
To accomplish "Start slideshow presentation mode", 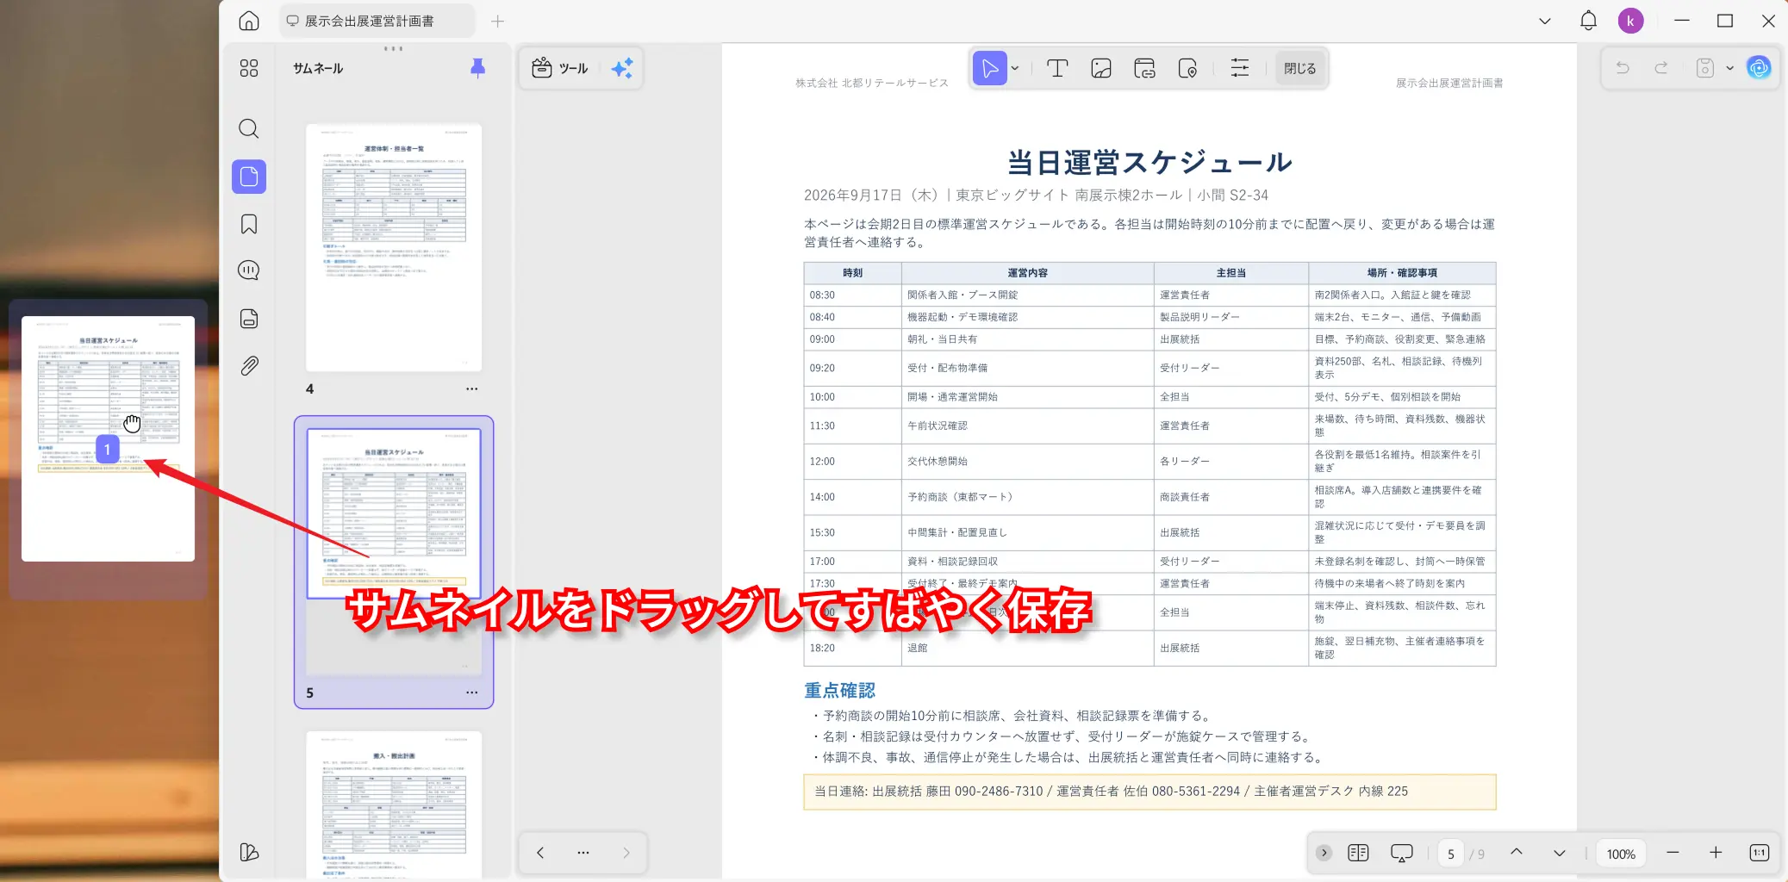I will [1402, 853].
